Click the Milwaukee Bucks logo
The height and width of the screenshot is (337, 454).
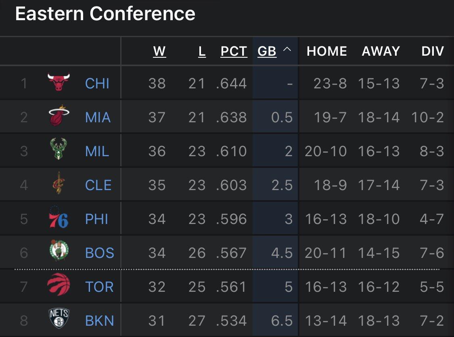click(59, 150)
